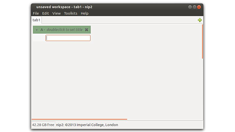This screenshot has width=235, height=132.
Task: Minimize the nip2 window
Action: (x=190, y=7)
